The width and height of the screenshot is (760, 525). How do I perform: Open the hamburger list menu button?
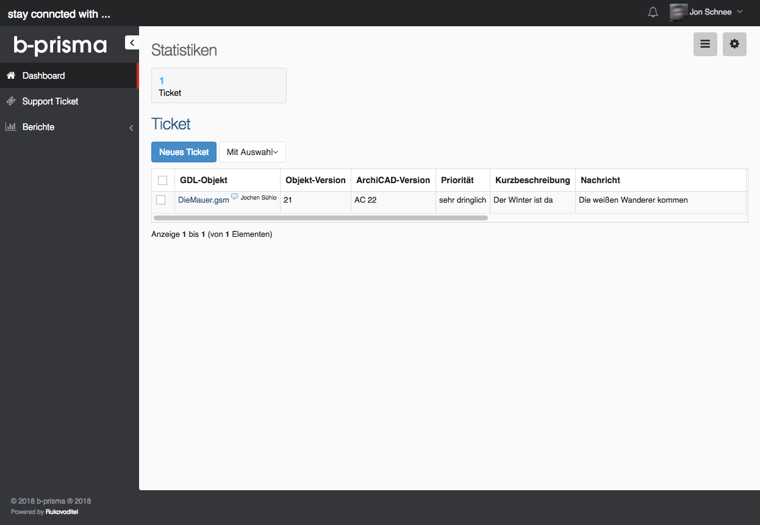[x=705, y=44]
